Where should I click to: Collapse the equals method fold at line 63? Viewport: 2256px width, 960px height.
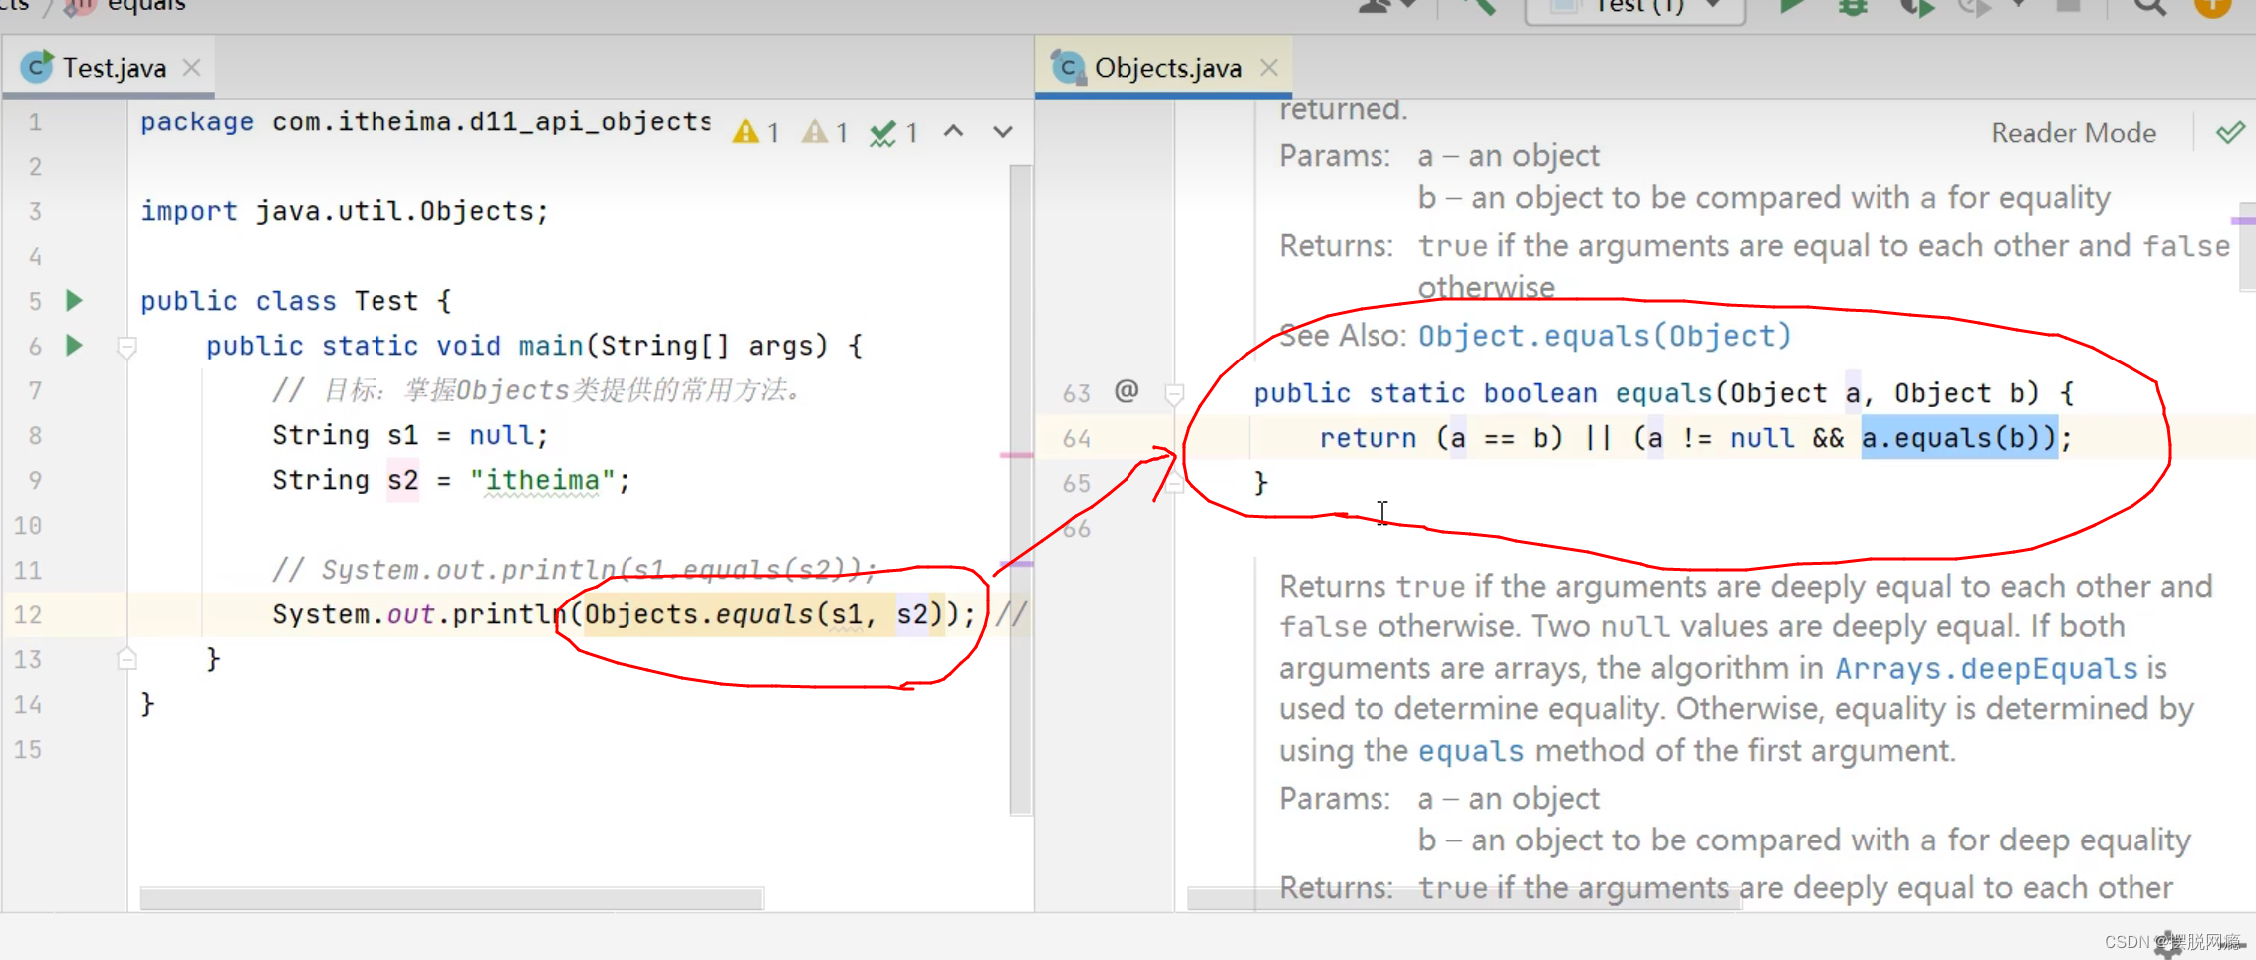1175,395
